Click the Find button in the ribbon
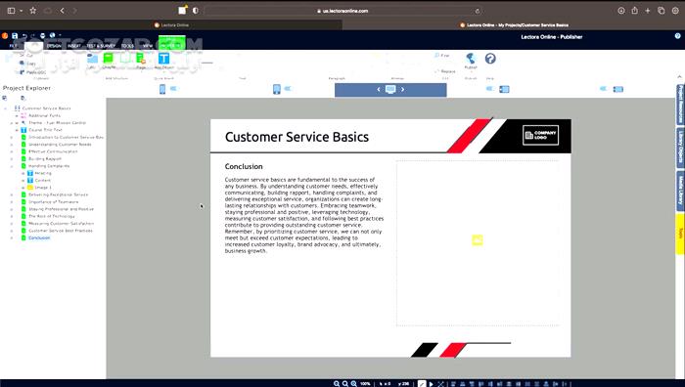This screenshot has height=387, width=685. (442, 56)
